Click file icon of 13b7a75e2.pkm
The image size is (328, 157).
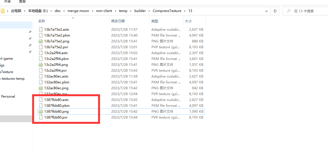click(x=41, y=35)
